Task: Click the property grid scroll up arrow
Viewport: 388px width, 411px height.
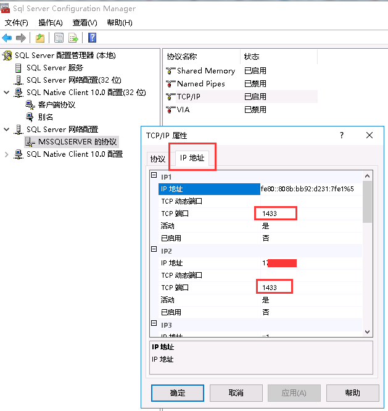Action: tap(367, 176)
